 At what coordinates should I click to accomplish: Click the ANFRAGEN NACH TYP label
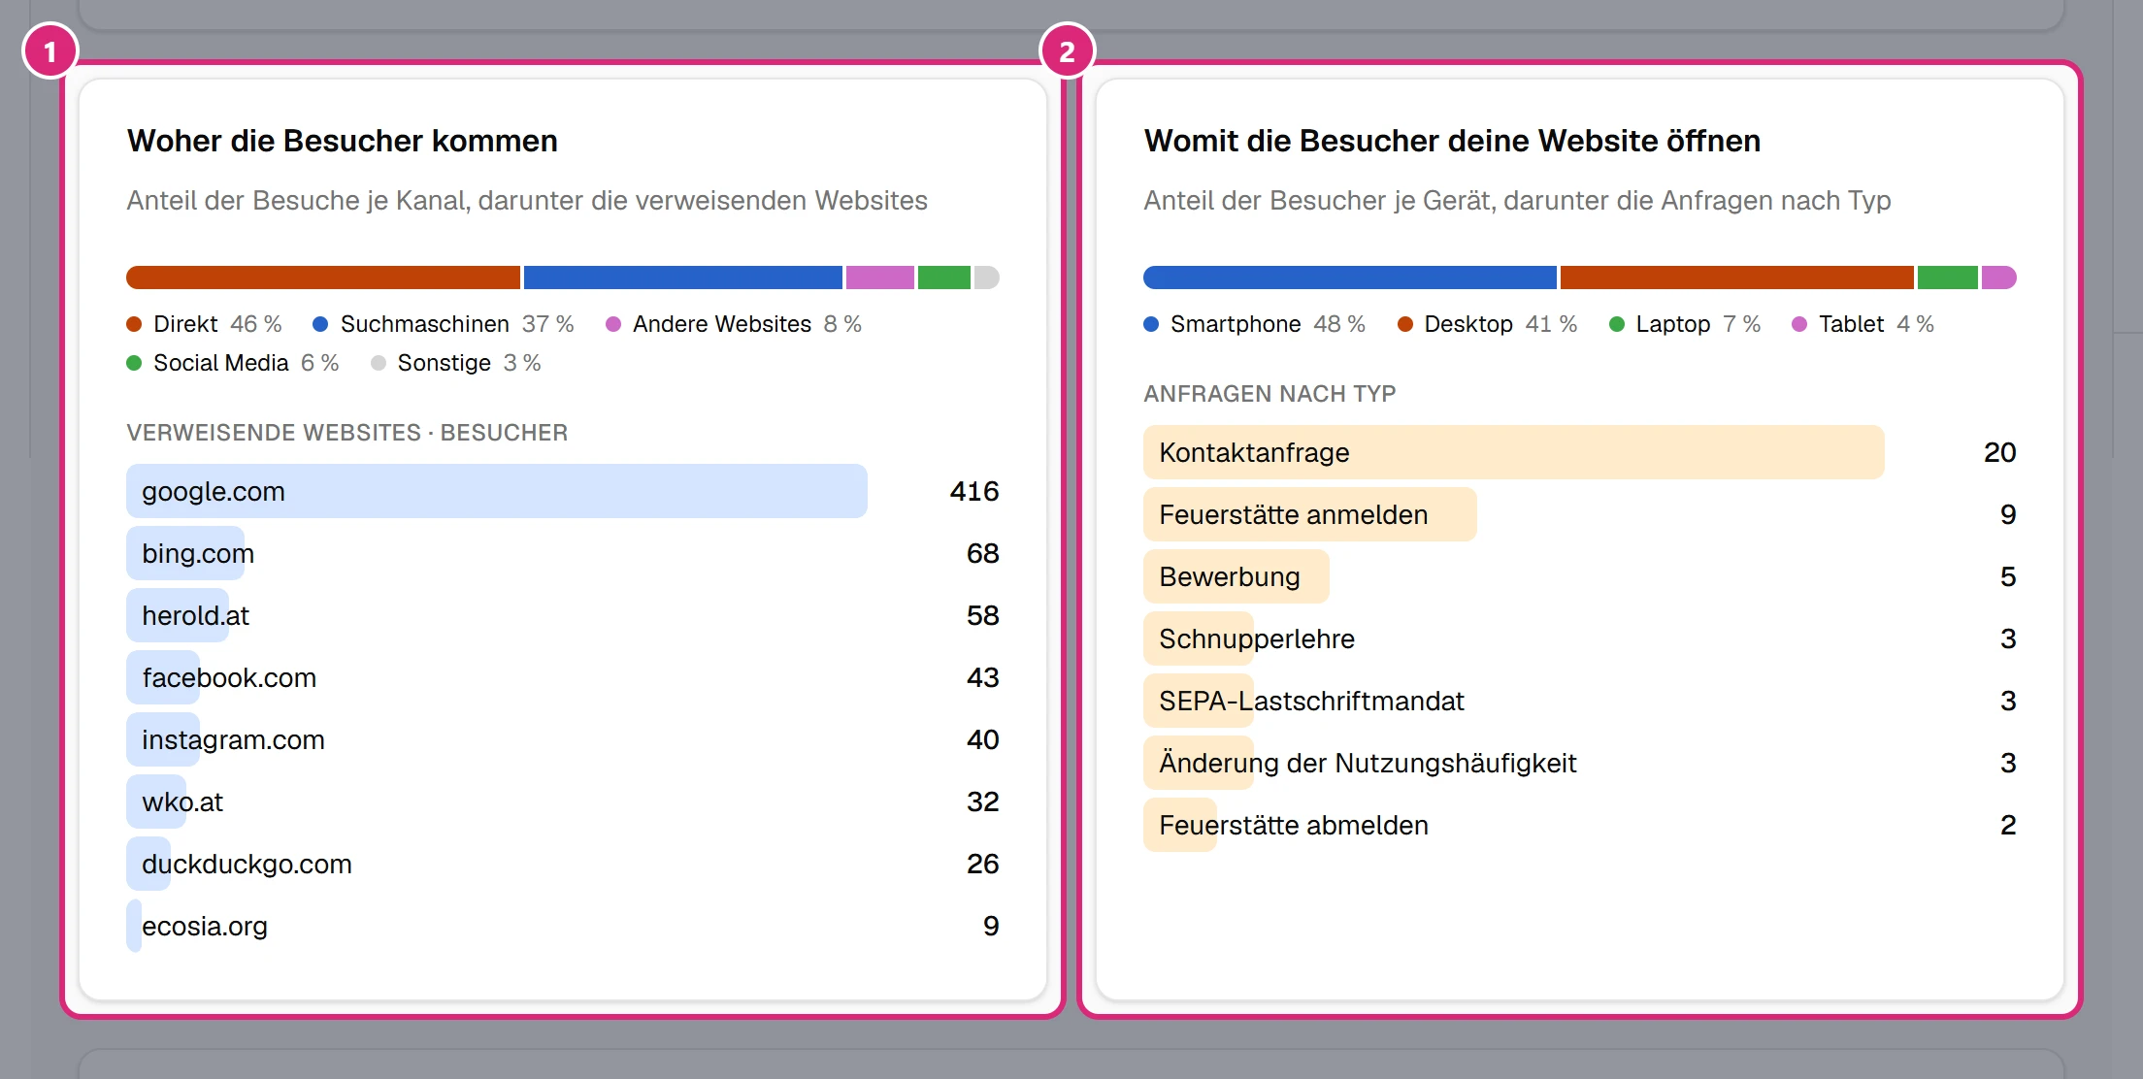[x=1269, y=394]
